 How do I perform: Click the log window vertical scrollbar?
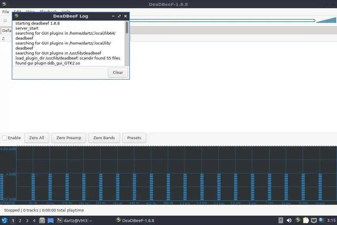coord(127,43)
